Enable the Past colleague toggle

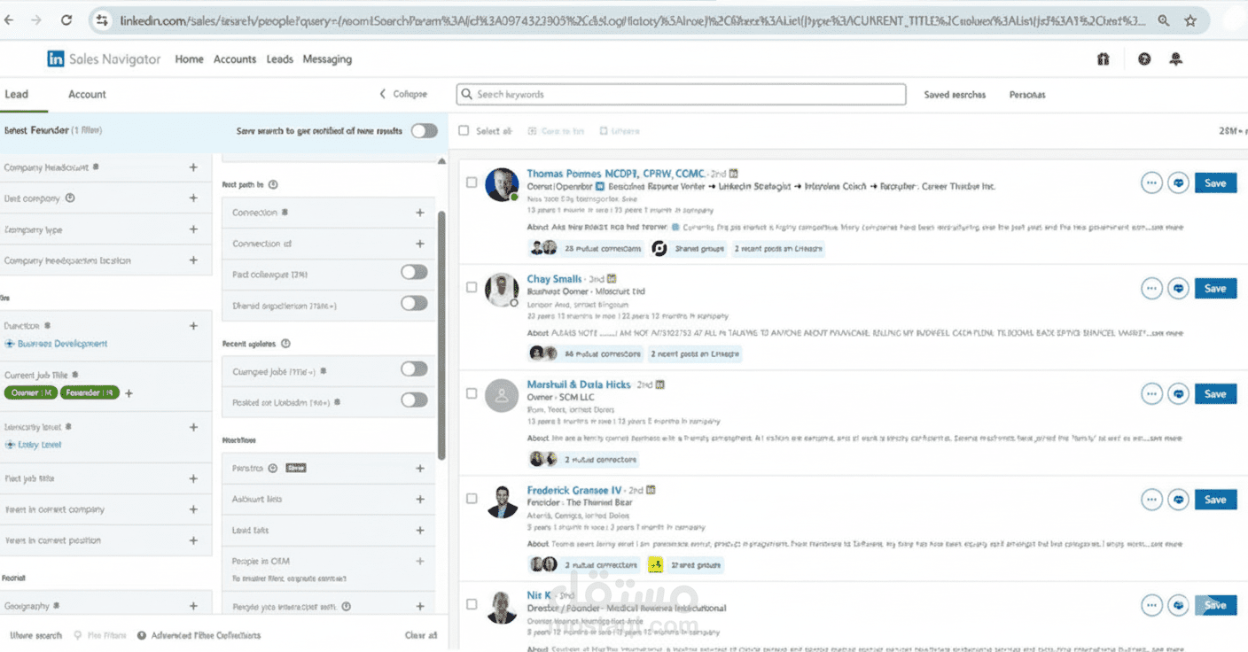(x=414, y=273)
